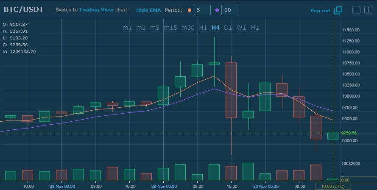Select the m3 timeframe
Viewport: 377px width, 190px height.
pos(141,28)
